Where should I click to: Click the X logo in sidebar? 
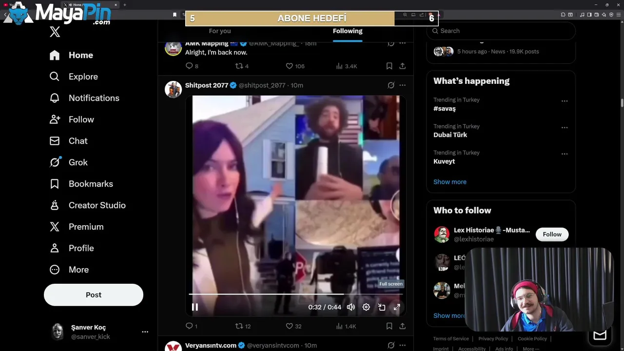(x=55, y=32)
